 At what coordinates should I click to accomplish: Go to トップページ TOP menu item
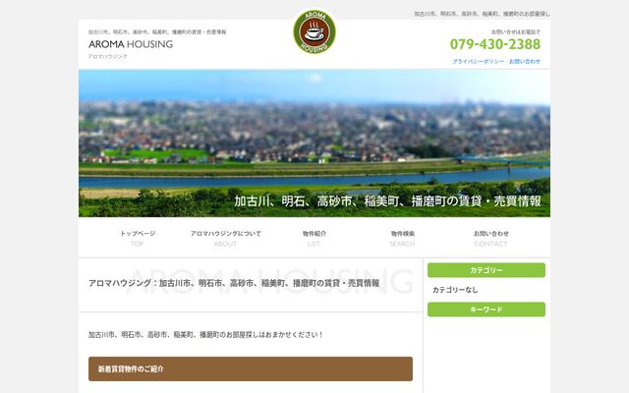pyautogui.click(x=138, y=238)
